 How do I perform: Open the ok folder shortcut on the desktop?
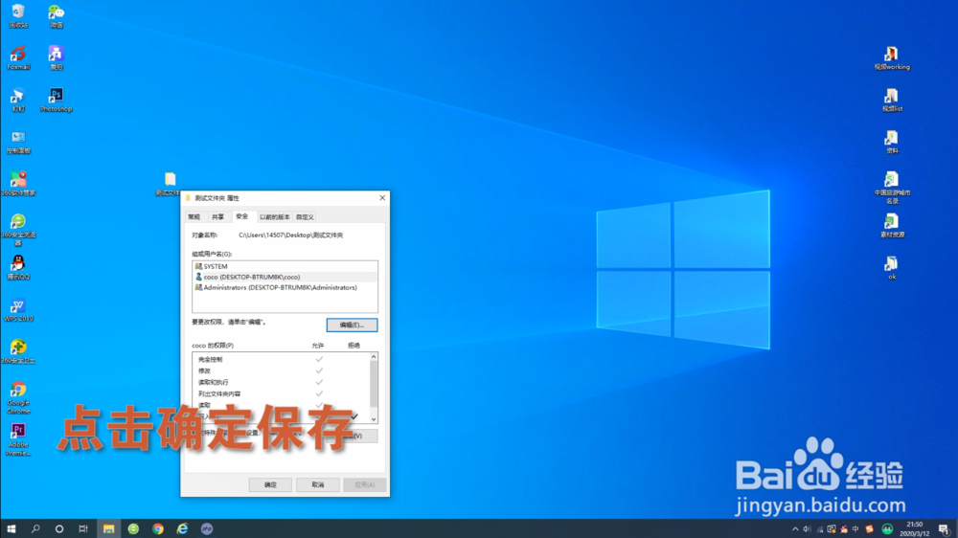892,267
